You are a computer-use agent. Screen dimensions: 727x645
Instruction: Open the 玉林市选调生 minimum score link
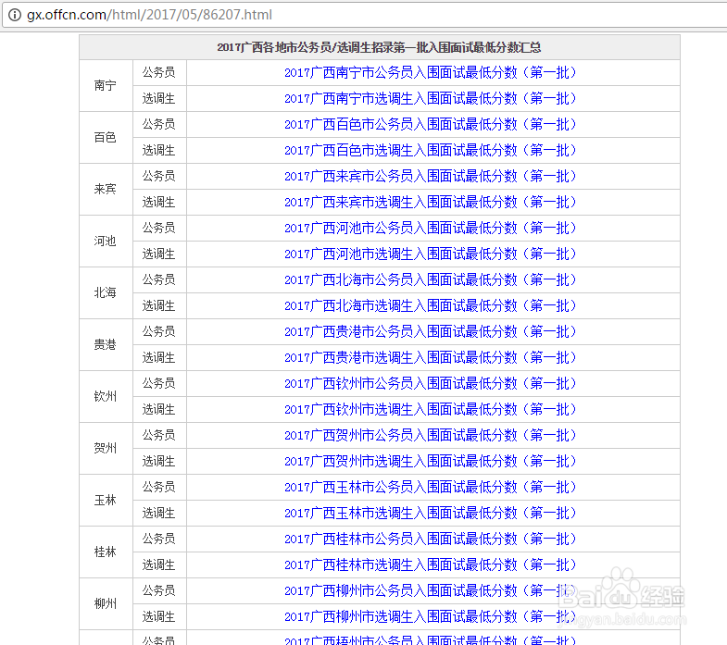431,514
